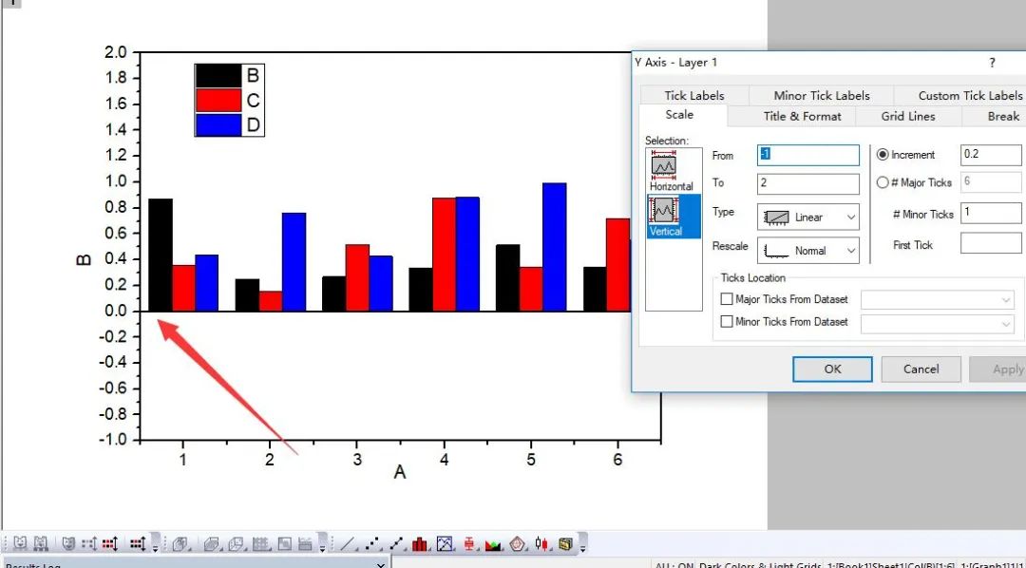The height and width of the screenshot is (568, 1026).
Task: Click the gray grid table toolbar icon
Action: click(x=261, y=544)
